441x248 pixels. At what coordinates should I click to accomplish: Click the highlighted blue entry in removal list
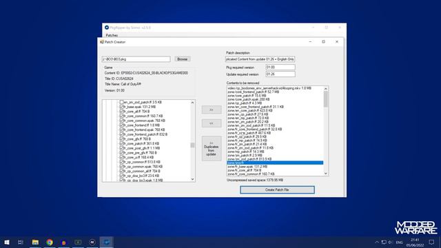click(275, 163)
